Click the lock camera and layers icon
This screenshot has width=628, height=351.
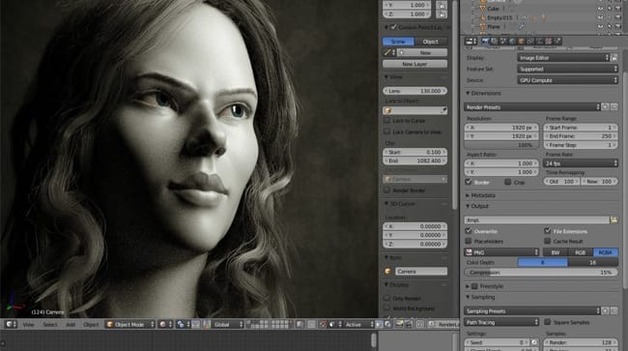[300, 325]
